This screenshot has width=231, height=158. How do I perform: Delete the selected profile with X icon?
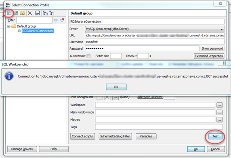point(30,13)
